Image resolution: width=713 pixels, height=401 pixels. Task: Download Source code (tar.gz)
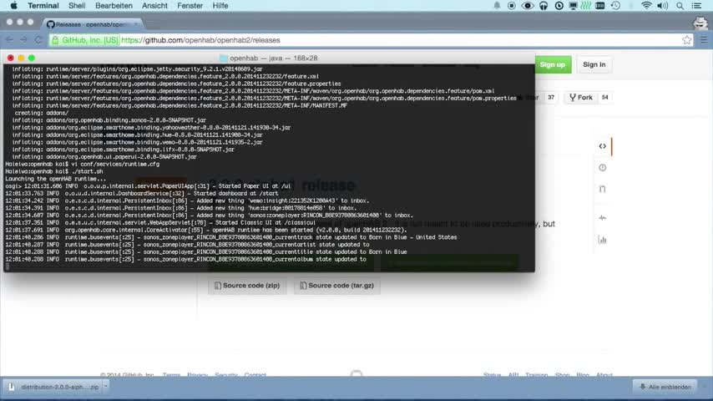coord(337,286)
